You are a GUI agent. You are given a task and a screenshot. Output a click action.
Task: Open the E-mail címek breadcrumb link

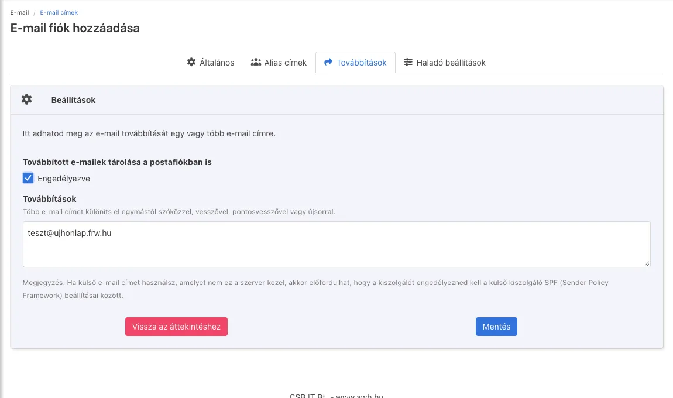click(x=59, y=12)
